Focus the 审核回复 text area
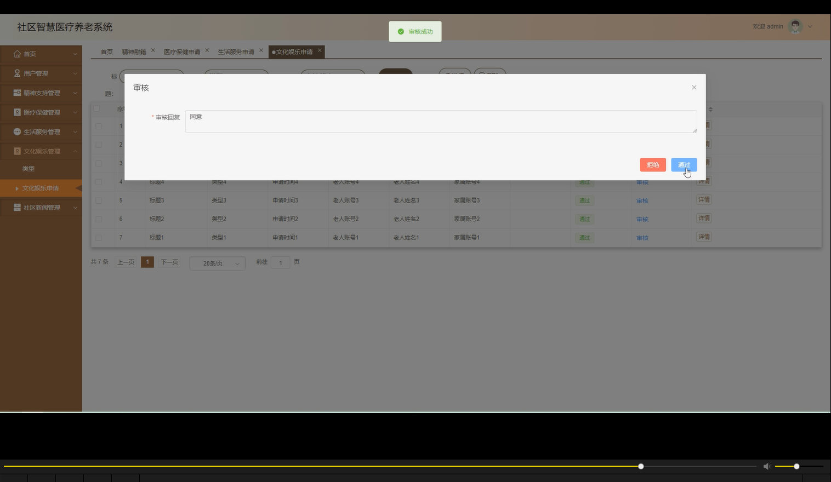This screenshot has width=831, height=482. pyautogui.click(x=441, y=122)
